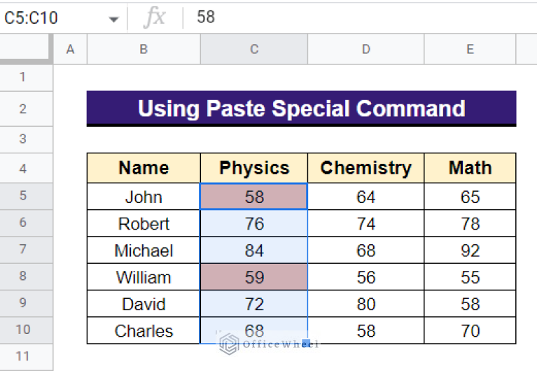Select the cell with name David
The width and height of the screenshot is (537, 371).
pos(144,304)
